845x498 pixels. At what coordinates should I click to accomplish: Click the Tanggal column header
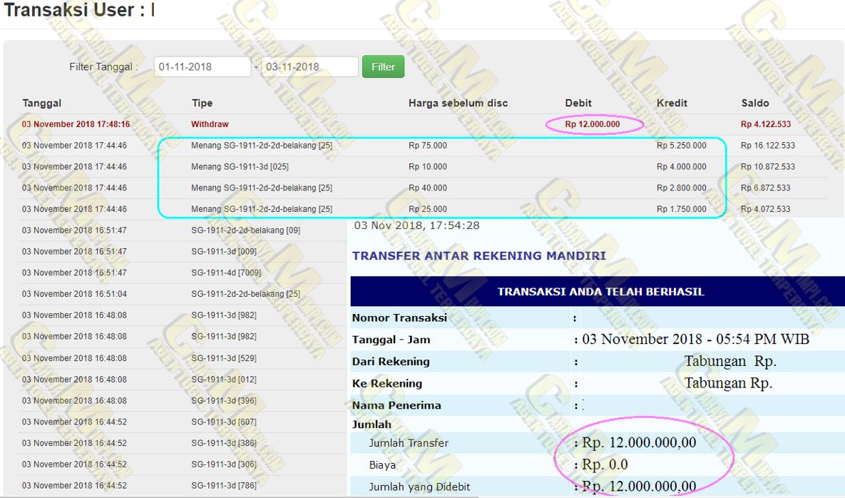pyautogui.click(x=42, y=103)
